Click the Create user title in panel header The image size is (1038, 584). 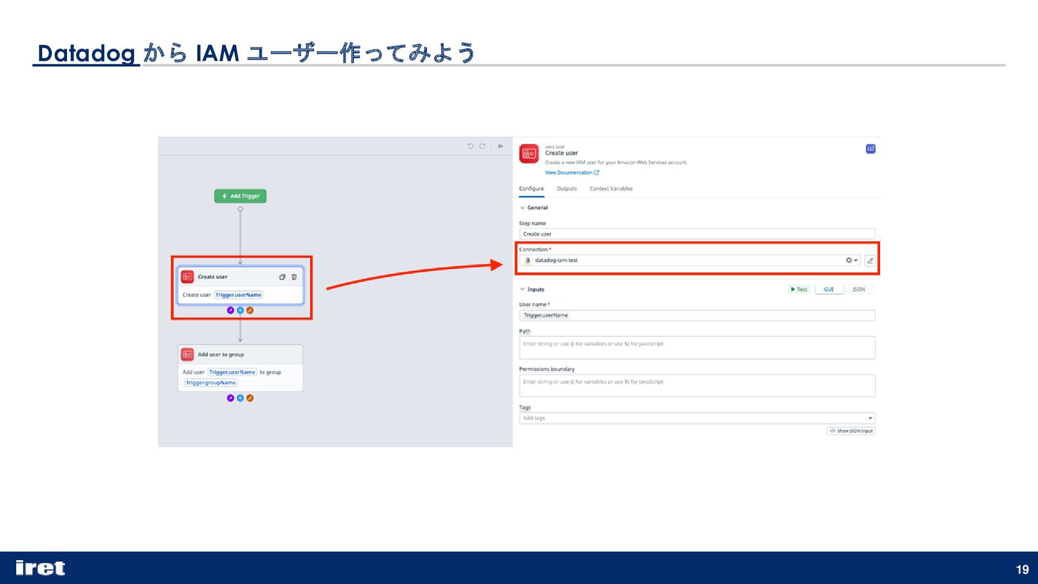pos(561,153)
